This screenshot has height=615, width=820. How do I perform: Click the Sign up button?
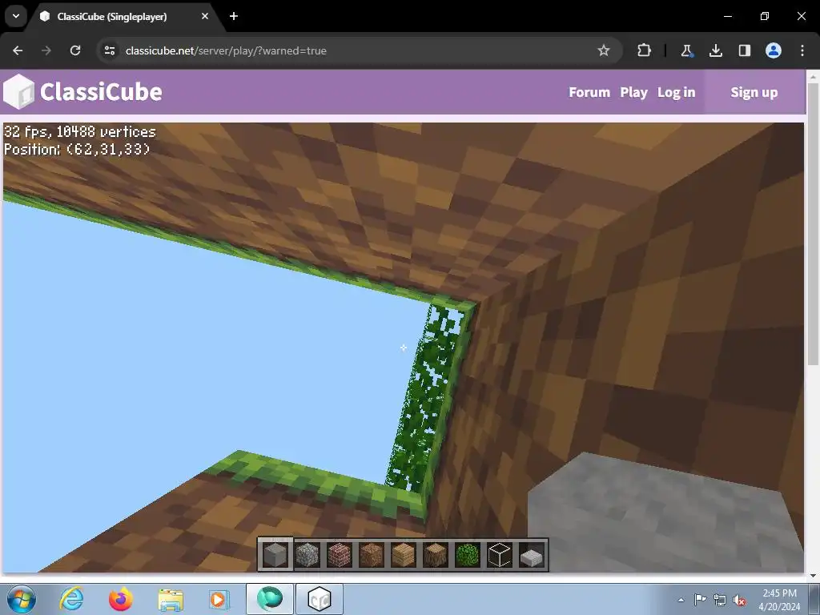click(754, 92)
